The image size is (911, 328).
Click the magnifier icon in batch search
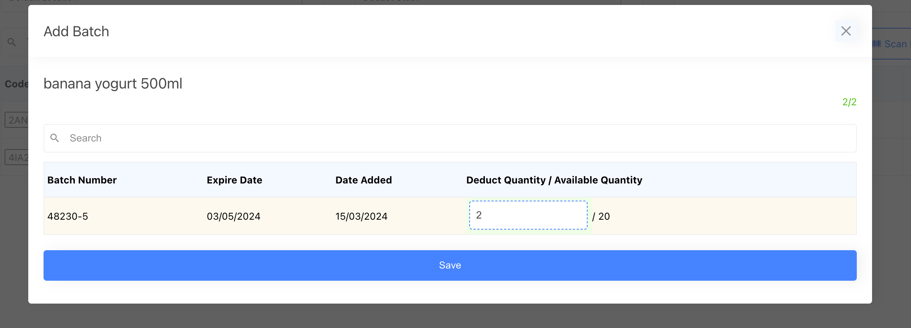[55, 138]
